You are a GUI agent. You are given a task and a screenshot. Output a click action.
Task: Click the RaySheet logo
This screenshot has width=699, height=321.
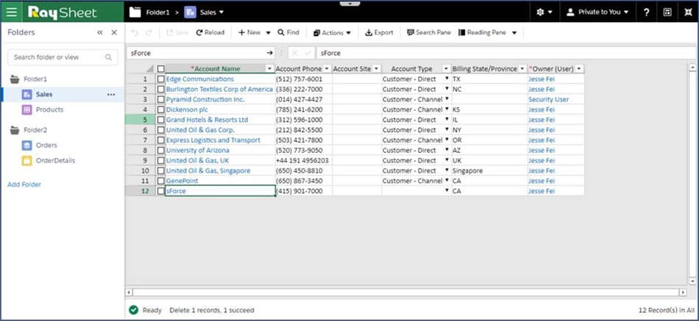(63, 12)
